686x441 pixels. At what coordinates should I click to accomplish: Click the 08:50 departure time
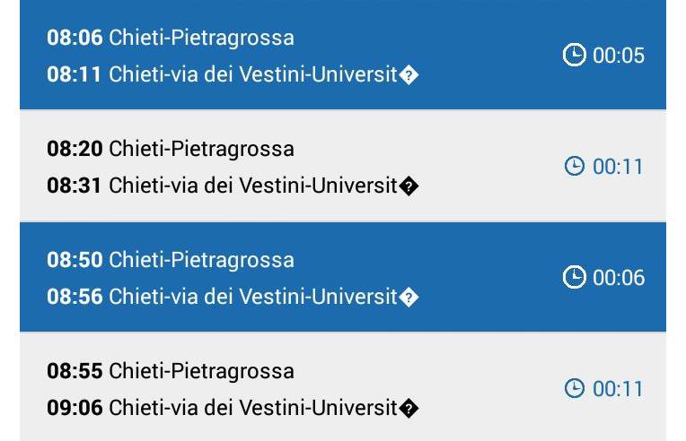(x=75, y=260)
